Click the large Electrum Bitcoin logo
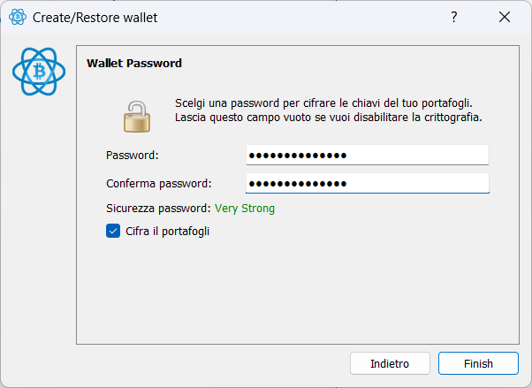This screenshot has width=532, height=388. [39, 72]
